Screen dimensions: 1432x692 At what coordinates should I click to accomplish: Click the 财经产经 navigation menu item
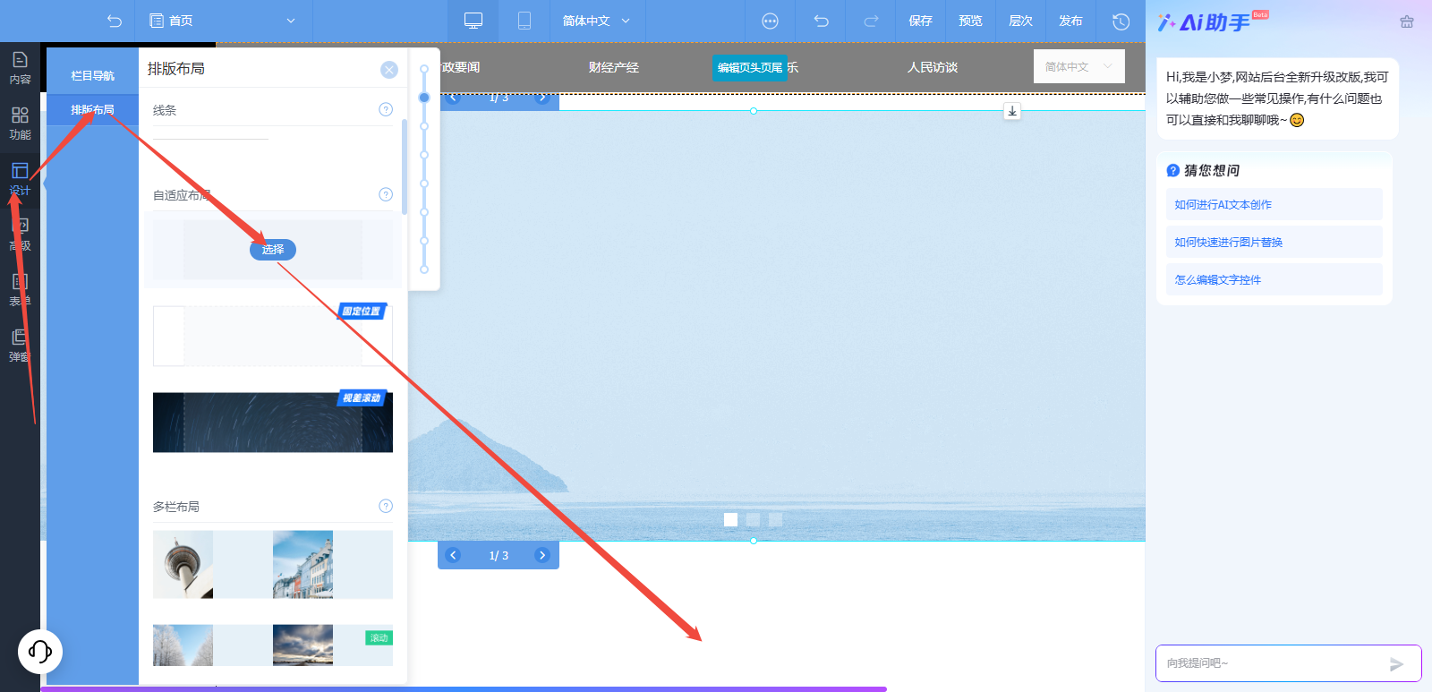(614, 68)
